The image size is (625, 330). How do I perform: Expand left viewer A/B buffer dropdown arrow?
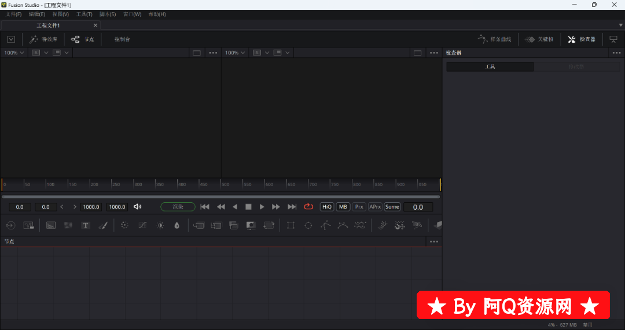point(46,53)
